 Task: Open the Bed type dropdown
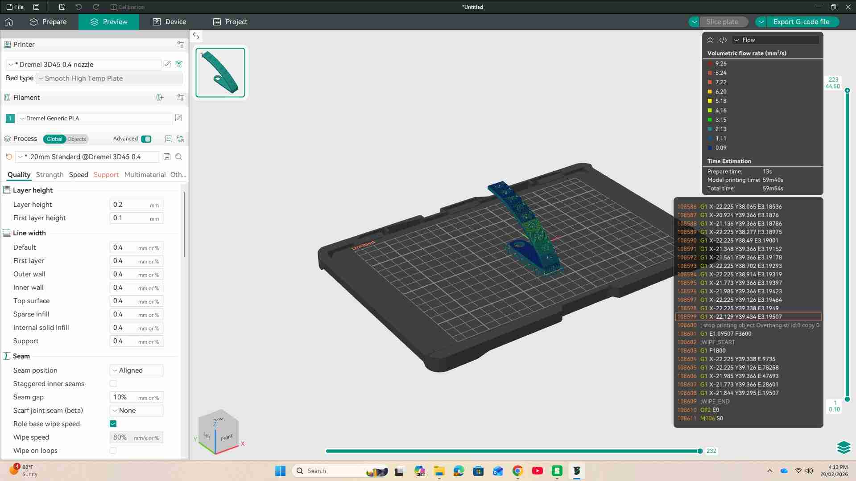(109, 78)
